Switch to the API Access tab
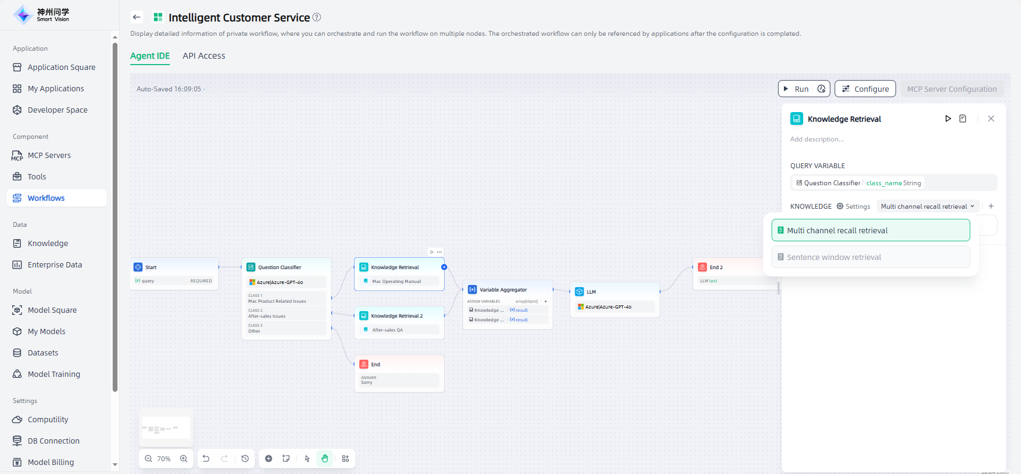 (203, 56)
